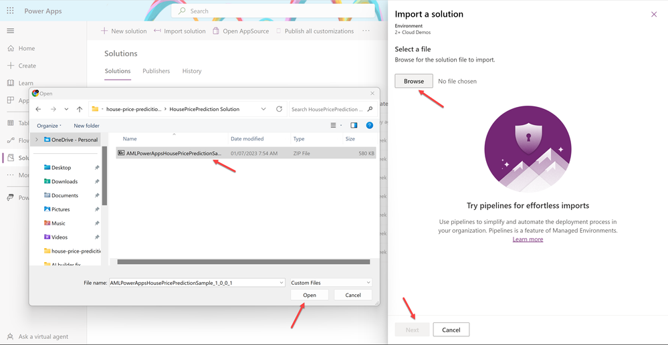Click Cancel in the import panel
This screenshot has width=668, height=345.
[451, 330]
